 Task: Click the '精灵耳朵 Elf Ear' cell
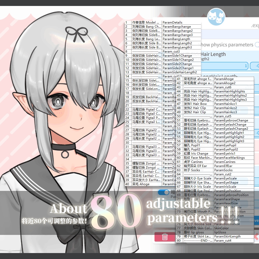(198, 166)
